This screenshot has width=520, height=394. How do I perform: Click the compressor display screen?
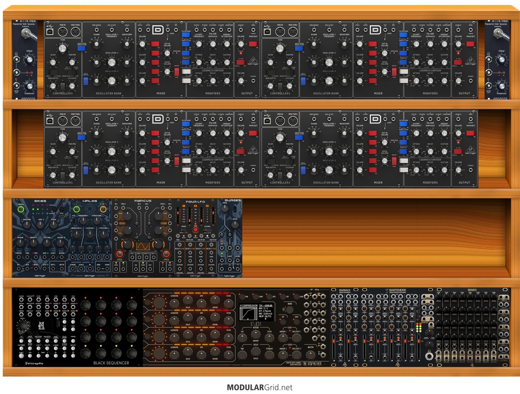(256, 312)
